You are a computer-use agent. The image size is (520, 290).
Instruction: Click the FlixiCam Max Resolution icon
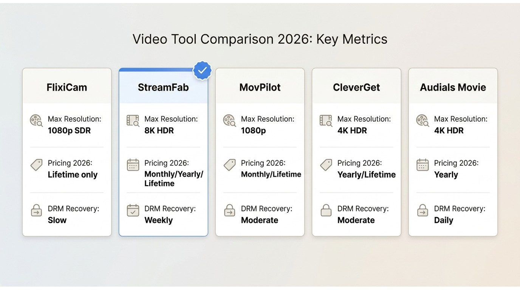coord(36,121)
